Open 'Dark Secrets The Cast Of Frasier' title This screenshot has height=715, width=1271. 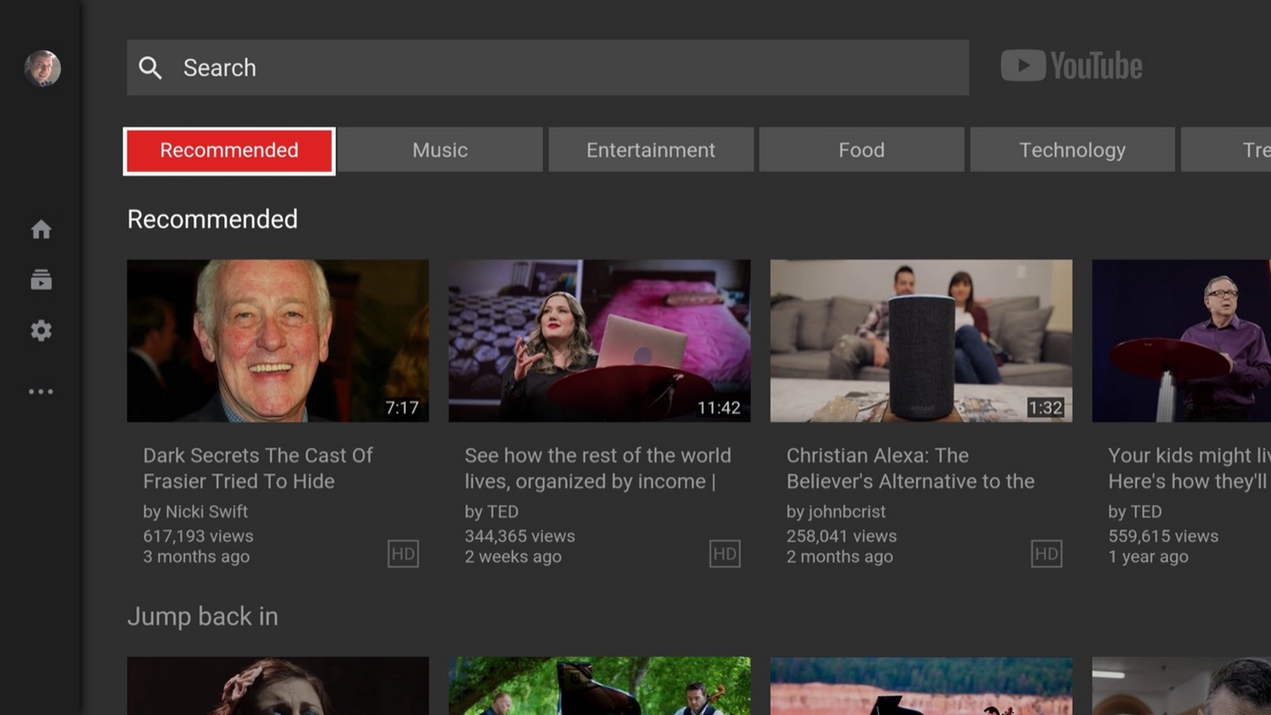(x=258, y=468)
